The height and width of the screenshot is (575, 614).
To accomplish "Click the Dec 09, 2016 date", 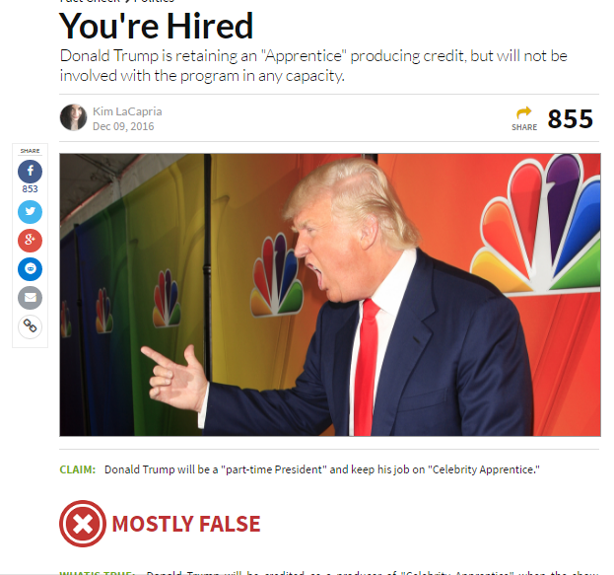I will coord(123,126).
